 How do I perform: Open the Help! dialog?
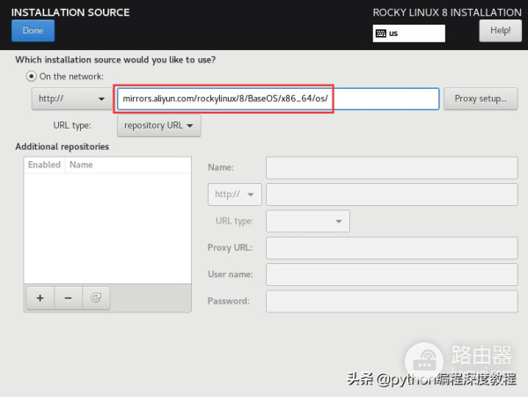(500, 31)
